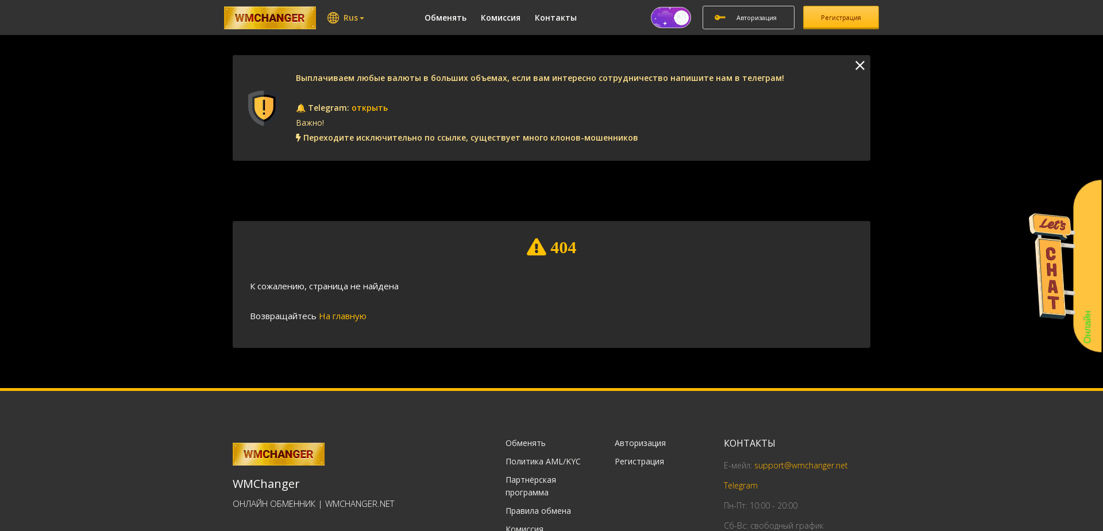Image resolution: width=1103 pixels, height=531 pixels.
Task: Click the WMChanger logo in the footer
Action: [x=278, y=454]
